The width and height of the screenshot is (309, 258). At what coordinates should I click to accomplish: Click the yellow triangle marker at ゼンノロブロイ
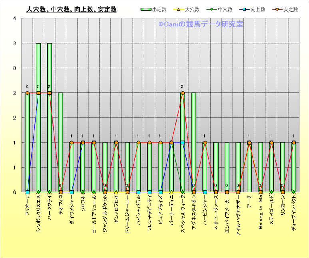click(116, 192)
